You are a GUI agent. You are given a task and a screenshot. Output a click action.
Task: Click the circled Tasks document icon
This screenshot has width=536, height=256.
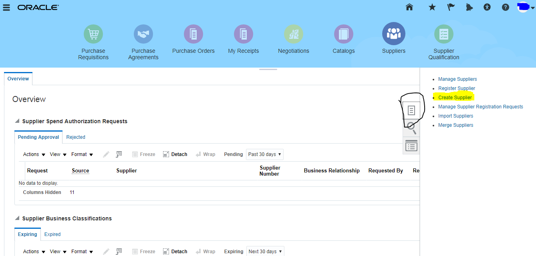411,110
